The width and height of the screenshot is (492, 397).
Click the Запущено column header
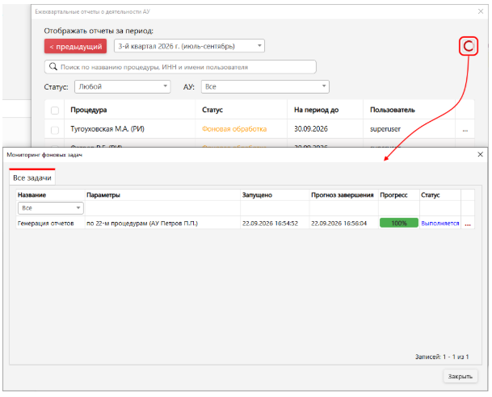(257, 195)
